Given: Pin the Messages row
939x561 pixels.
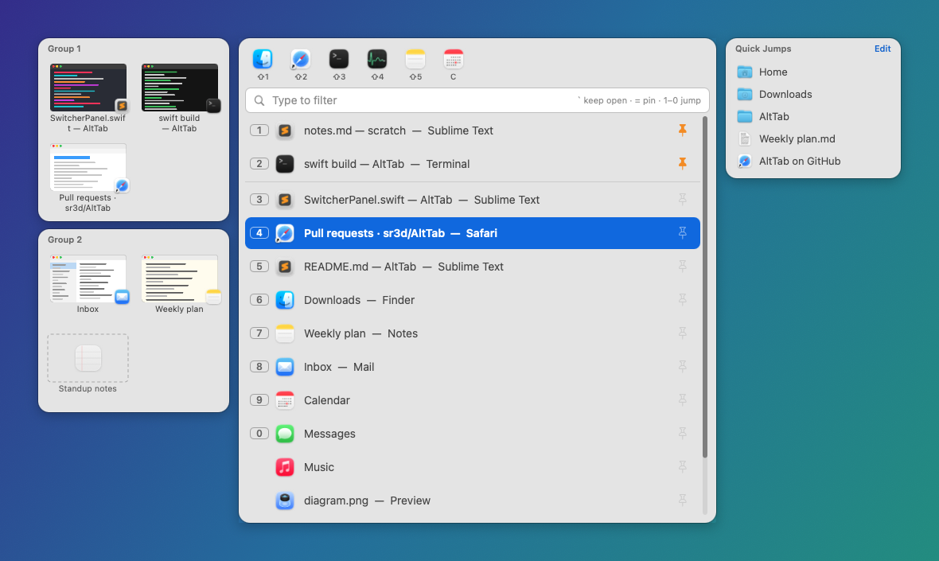Looking at the screenshot, I should (x=682, y=434).
